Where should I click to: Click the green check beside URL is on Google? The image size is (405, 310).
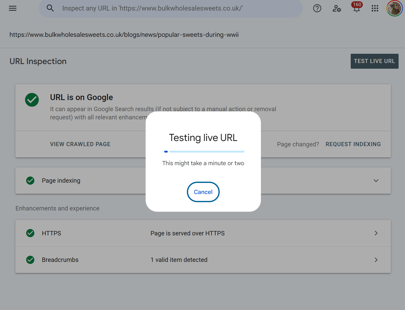[x=32, y=100]
